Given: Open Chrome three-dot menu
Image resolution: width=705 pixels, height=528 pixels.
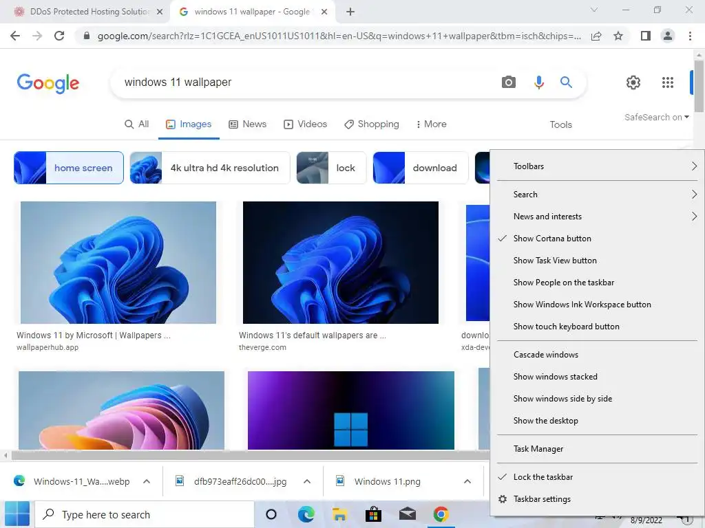Looking at the screenshot, I should click(690, 36).
